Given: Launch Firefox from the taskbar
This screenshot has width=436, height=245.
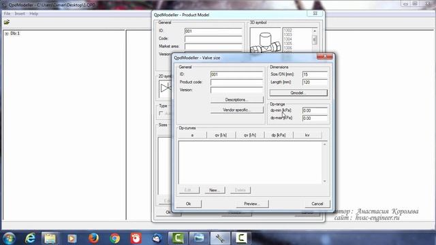Looking at the screenshot, I should point(93,238).
